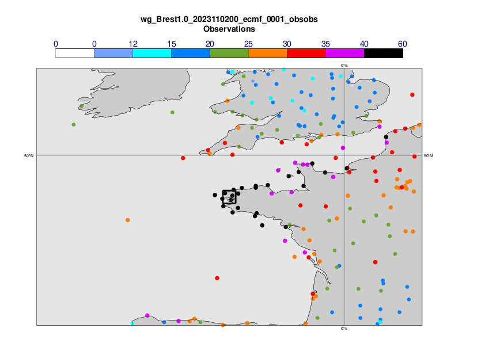Click the pale blue 0–12 legend swatch
Screen dimensions: 485x343
(x=113, y=53)
